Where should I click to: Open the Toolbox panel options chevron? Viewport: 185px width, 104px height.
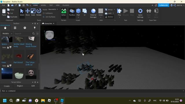(x=33, y=24)
